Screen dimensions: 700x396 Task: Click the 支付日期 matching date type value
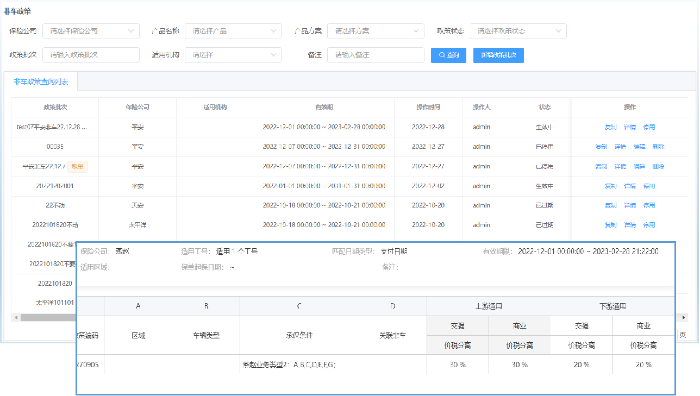pos(394,252)
